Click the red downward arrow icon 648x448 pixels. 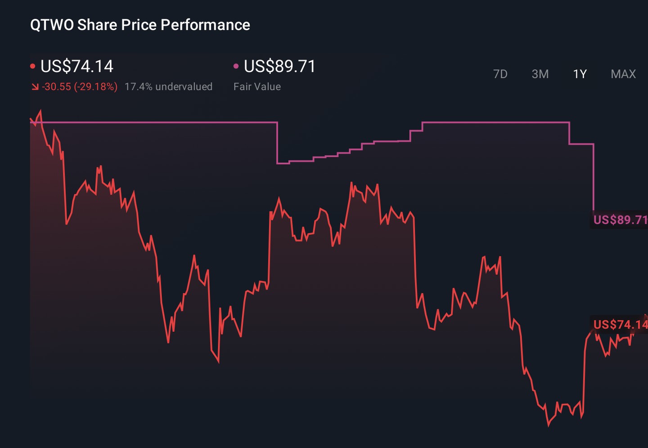[35, 87]
